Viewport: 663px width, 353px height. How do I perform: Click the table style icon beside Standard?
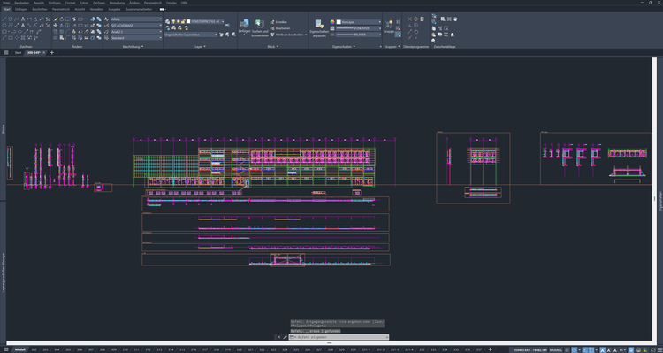click(x=106, y=38)
